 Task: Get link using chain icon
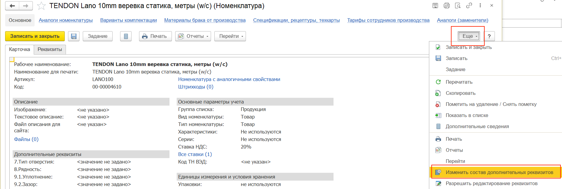pyautogui.click(x=469, y=5)
